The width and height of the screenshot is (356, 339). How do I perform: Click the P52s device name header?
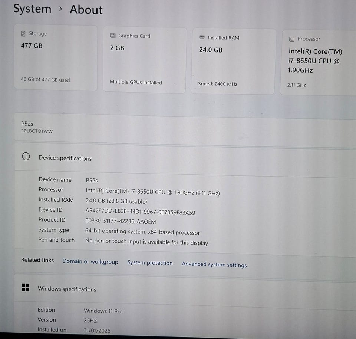pos(27,124)
